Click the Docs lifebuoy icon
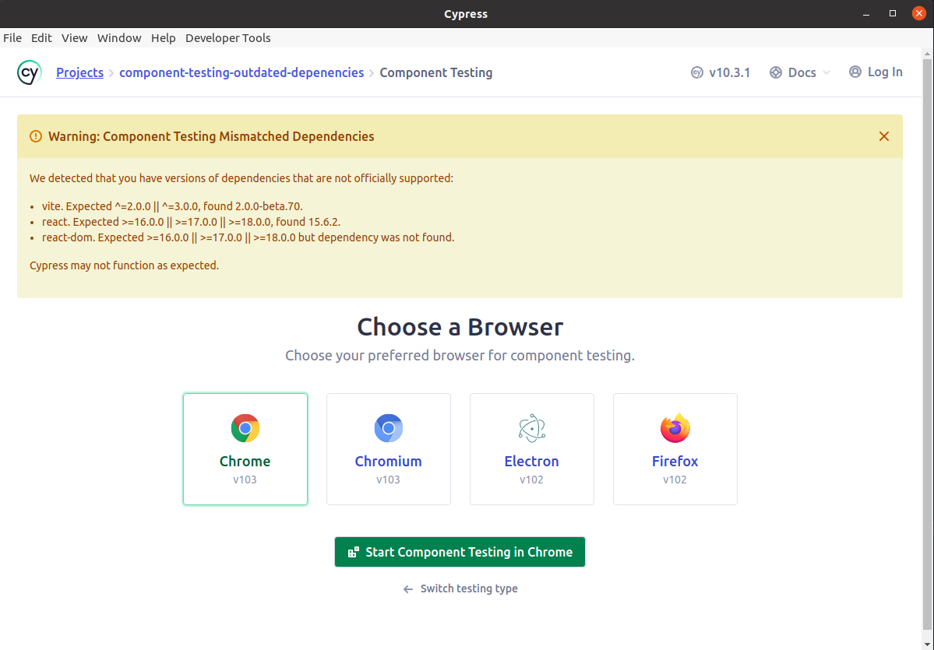Screen dimensions: 934x650 776,72
